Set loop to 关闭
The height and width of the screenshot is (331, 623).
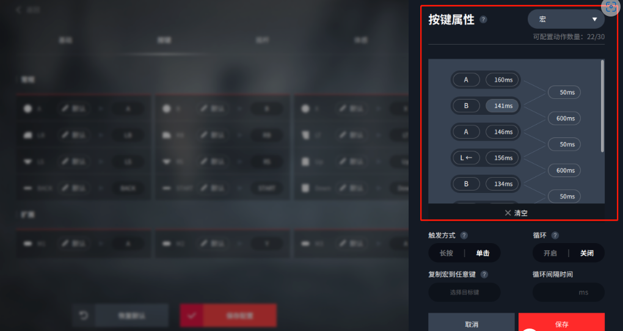tap(587, 253)
